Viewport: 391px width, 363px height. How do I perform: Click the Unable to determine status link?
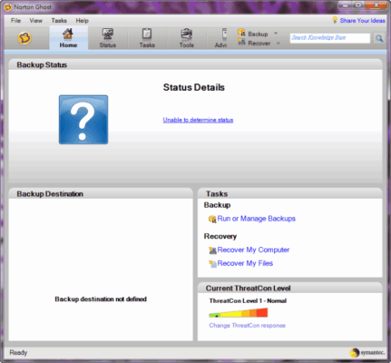pos(198,120)
